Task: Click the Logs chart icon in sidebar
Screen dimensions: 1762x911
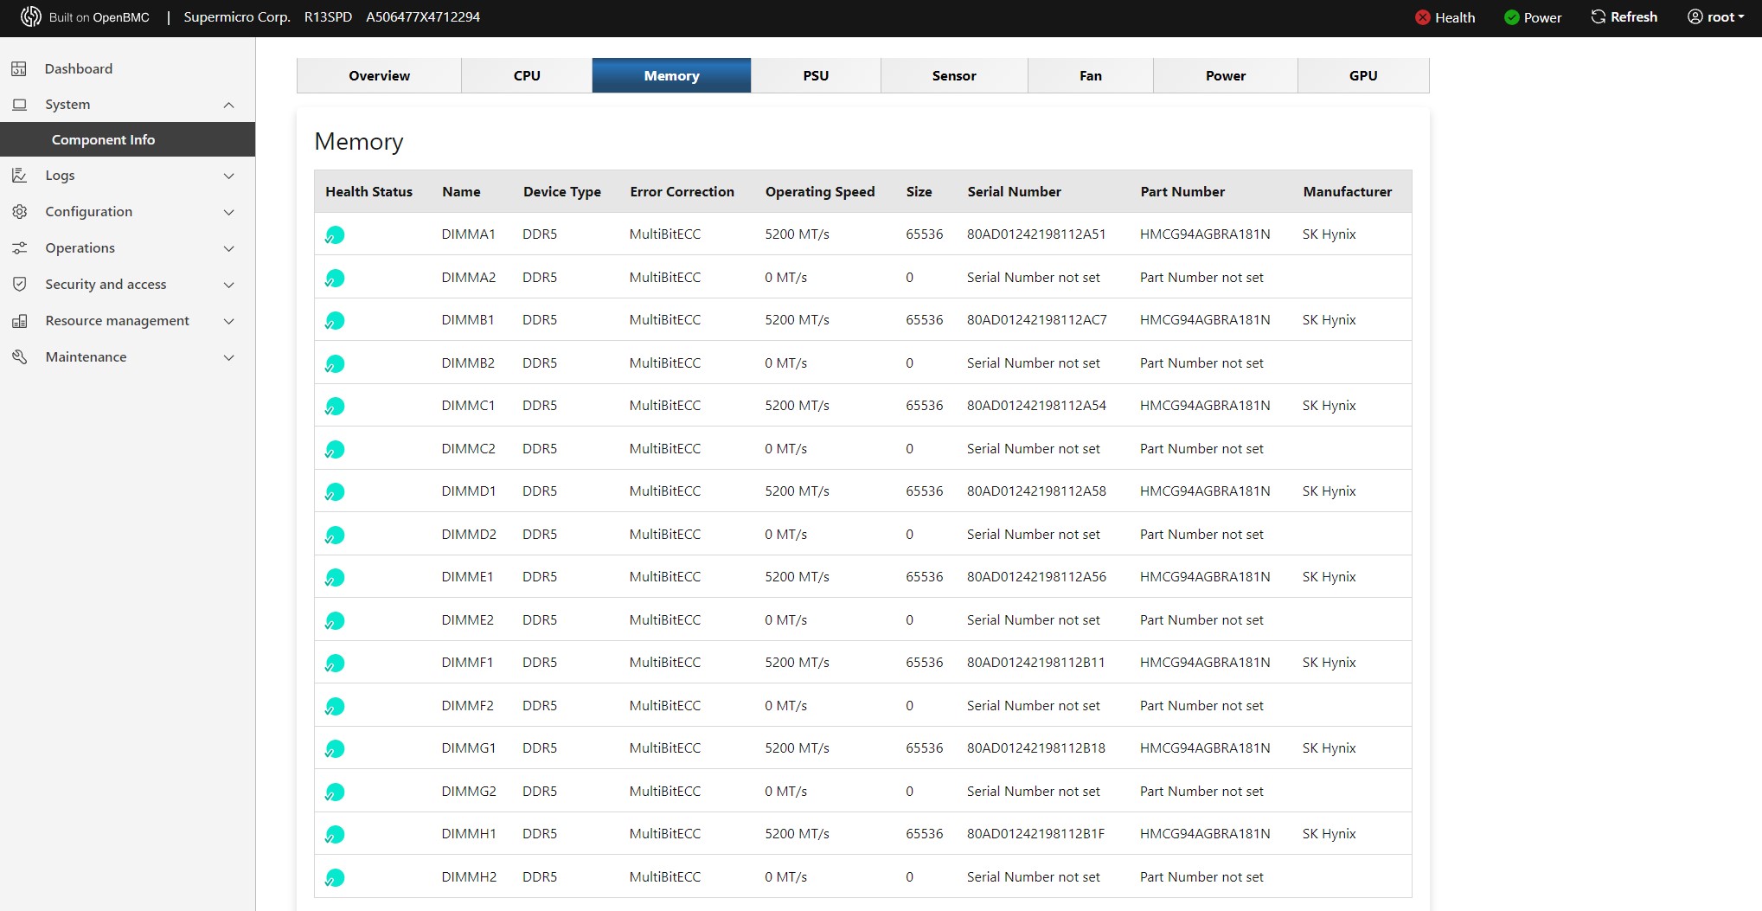Action: (x=19, y=176)
